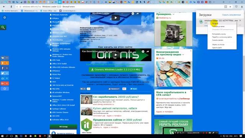Open File Explorer from taskbar
245x138 pixels.
tap(16, 136)
